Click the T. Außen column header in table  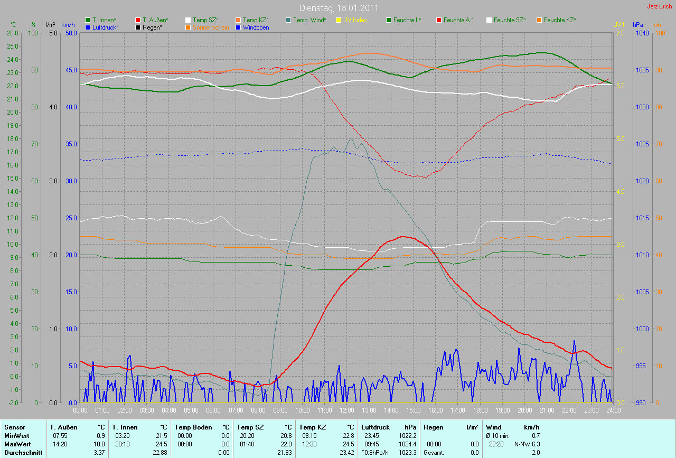(x=63, y=427)
